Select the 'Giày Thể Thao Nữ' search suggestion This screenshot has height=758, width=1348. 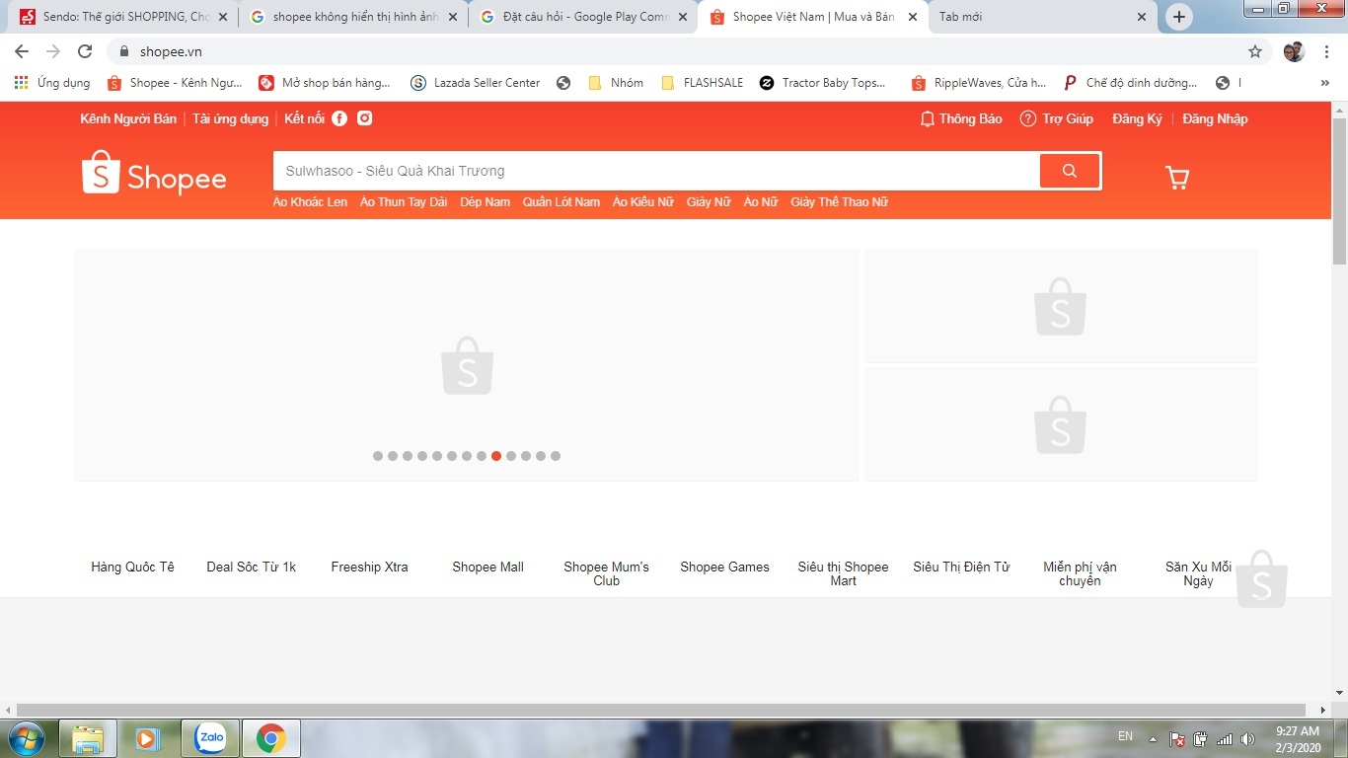click(839, 201)
